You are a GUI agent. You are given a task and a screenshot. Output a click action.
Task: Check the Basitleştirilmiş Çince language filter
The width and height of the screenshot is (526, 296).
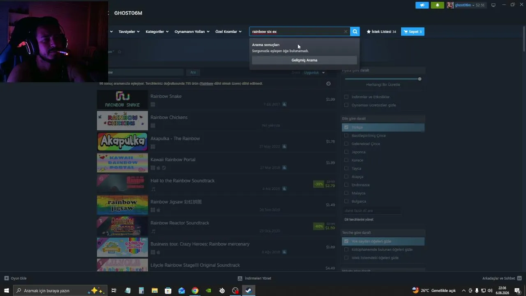pyautogui.click(x=346, y=136)
